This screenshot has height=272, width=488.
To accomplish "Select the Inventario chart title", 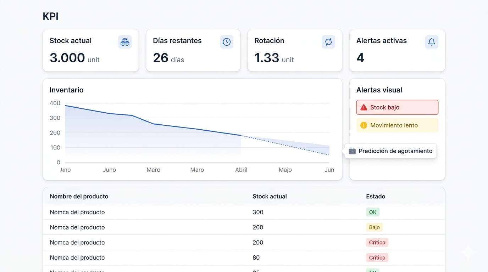I will pos(66,90).
